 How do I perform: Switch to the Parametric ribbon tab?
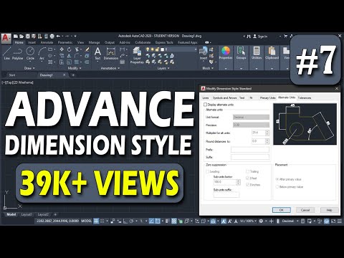point(65,42)
